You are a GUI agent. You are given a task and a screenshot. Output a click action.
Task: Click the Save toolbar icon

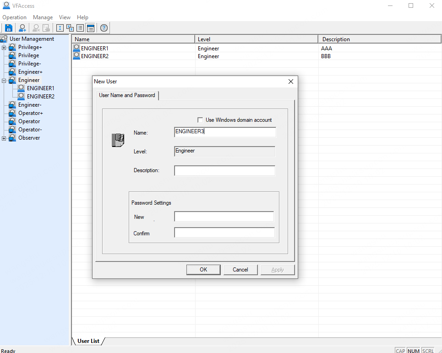(8, 28)
